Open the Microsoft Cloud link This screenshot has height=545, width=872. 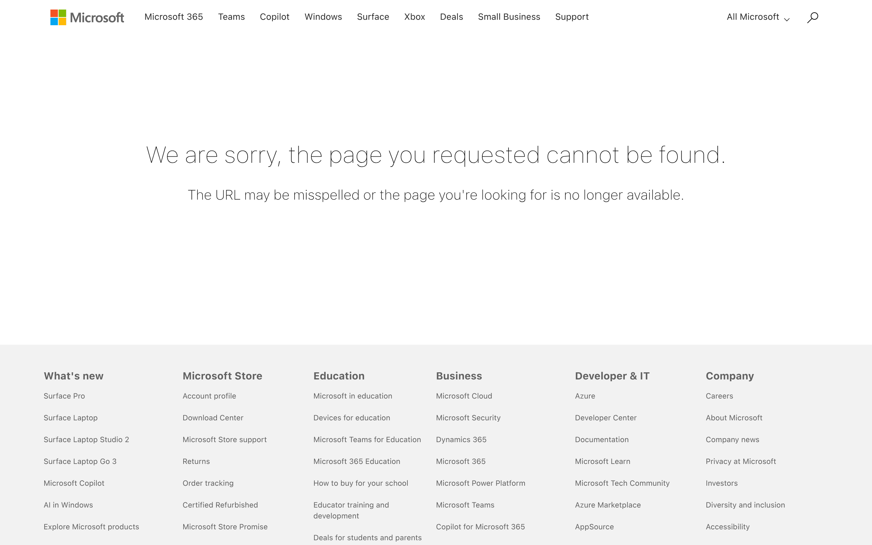[464, 396]
